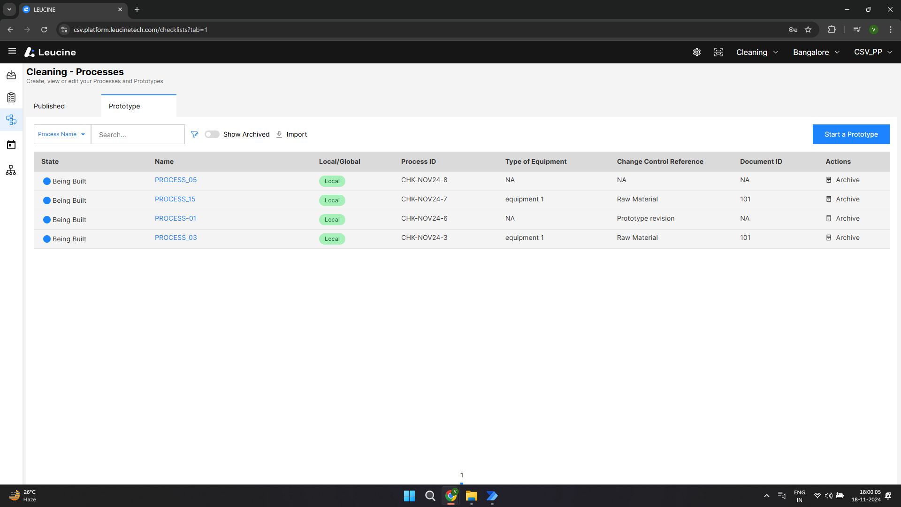Click the QR scan icon in the header
The width and height of the screenshot is (901, 507).
[x=718, y=52]
